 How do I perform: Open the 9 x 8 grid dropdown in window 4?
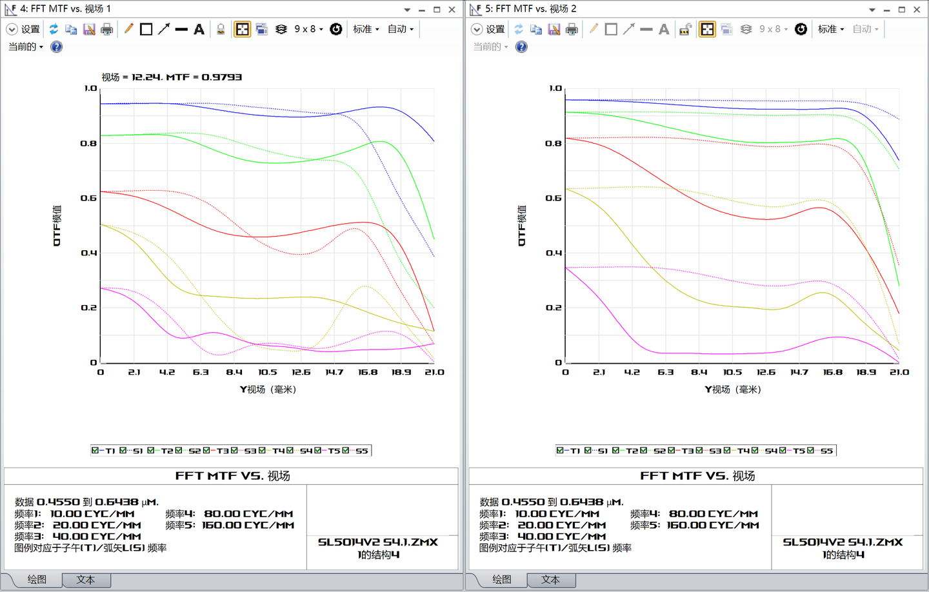pos(308,29)
